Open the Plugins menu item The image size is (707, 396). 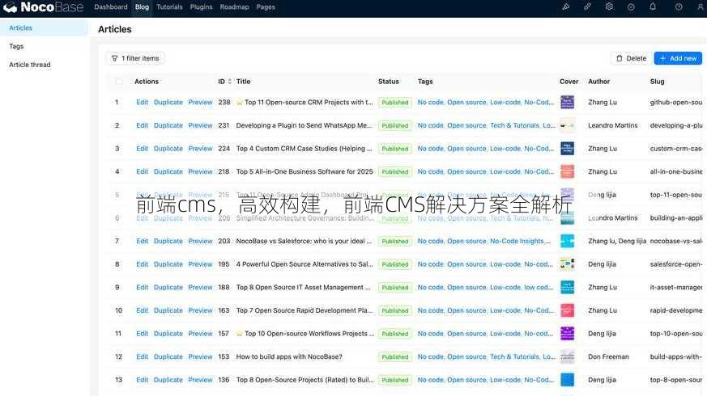[201, 7]
